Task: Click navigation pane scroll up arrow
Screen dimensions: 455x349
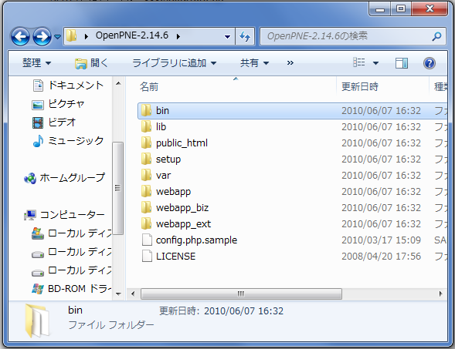Action: [x=118, y=84]
